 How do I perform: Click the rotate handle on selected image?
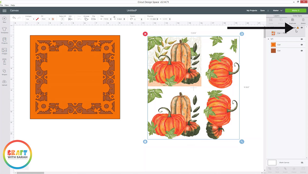coord(242,34)
